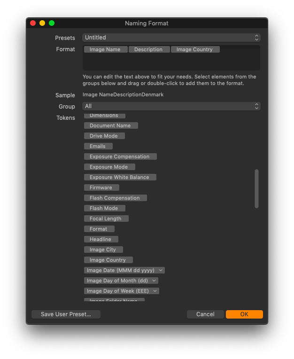Select the Flash Mode token
Screen dimensions: 294x359
coord(105,208)
